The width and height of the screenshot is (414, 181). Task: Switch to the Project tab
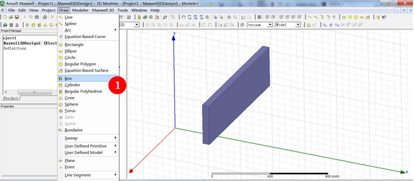[11, 98]
